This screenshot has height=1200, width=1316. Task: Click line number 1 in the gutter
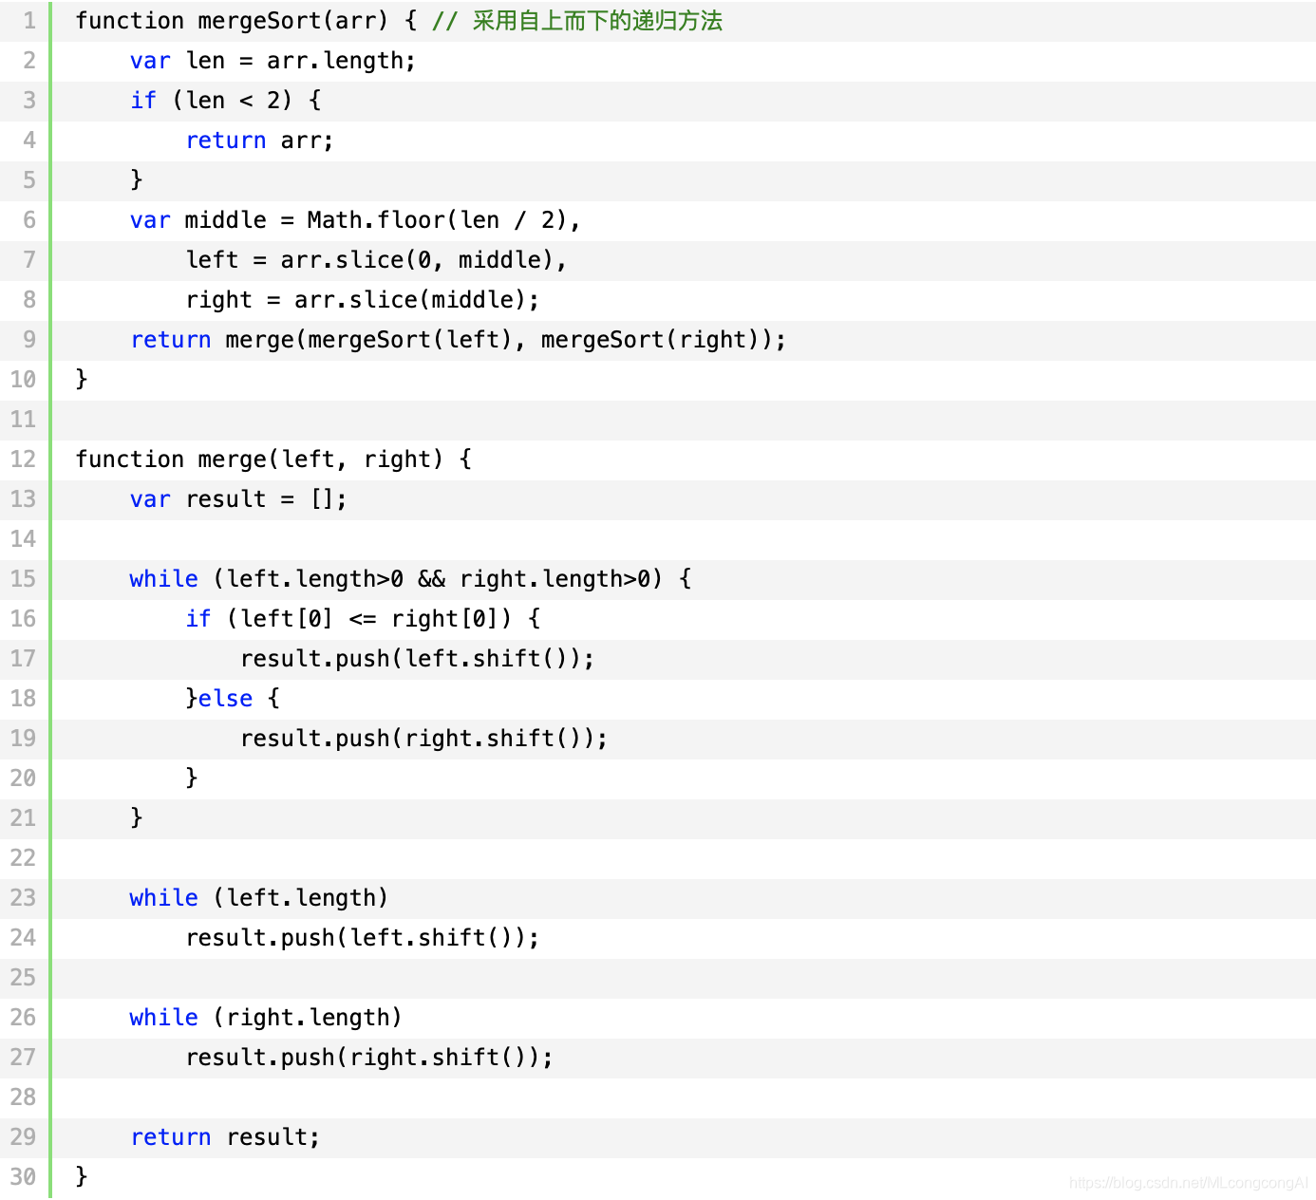pyautogui.click(x=28, y=21)
